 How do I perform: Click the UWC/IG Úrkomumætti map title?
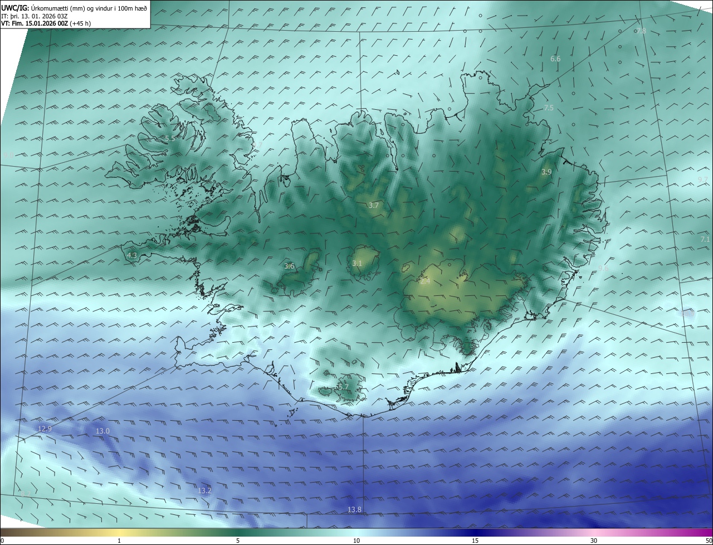coord(74,8)
